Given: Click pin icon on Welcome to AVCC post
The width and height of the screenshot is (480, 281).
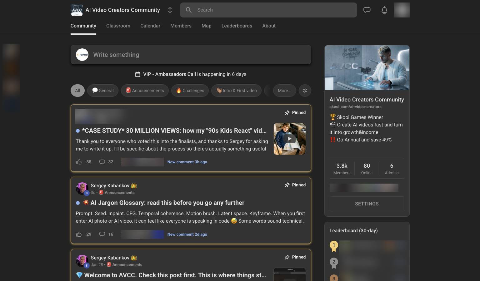Looking at the screenshot, I should [x=287, y=257].
